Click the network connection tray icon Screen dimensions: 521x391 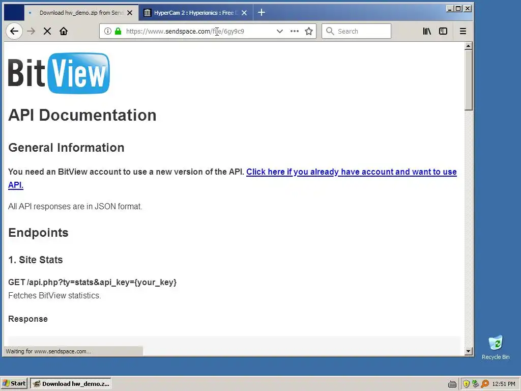[x=476, y=384]
